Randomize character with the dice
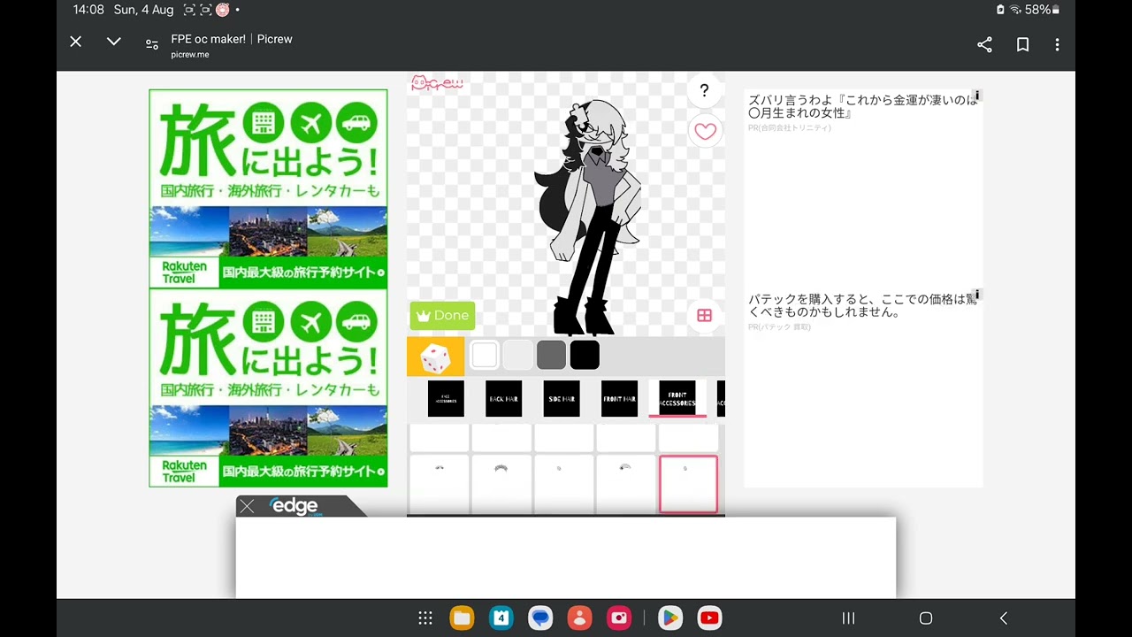Viewport: 1132px width, 637px height. (x=435, y=357)
